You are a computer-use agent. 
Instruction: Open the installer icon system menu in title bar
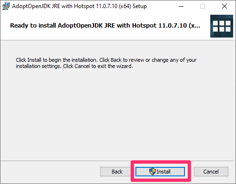(6, 6)
